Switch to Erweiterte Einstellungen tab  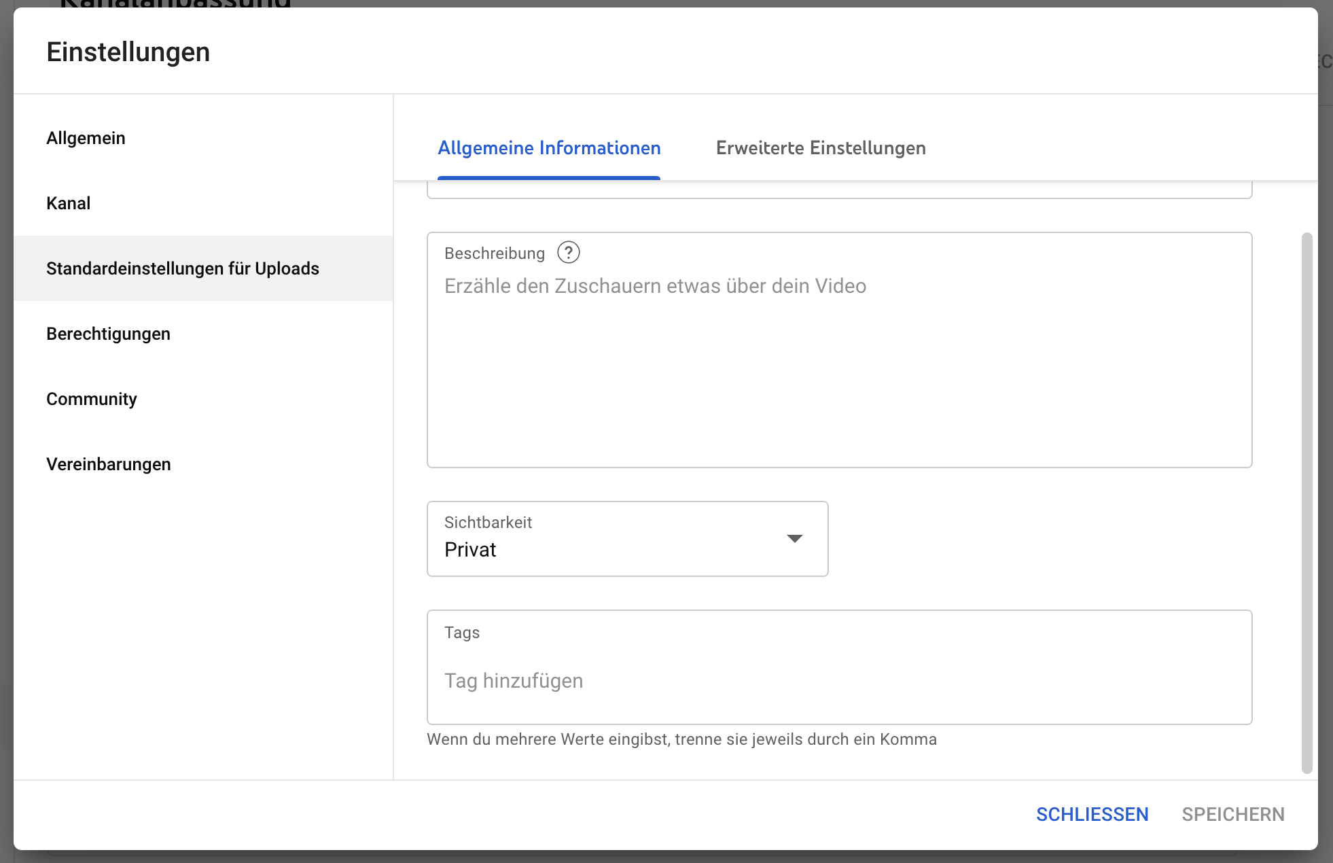[820, 148]
